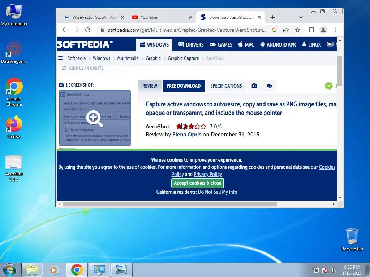Click the star rating for AeroShot
This screenshot has width=370, height=277.
(x=191, y=127)
